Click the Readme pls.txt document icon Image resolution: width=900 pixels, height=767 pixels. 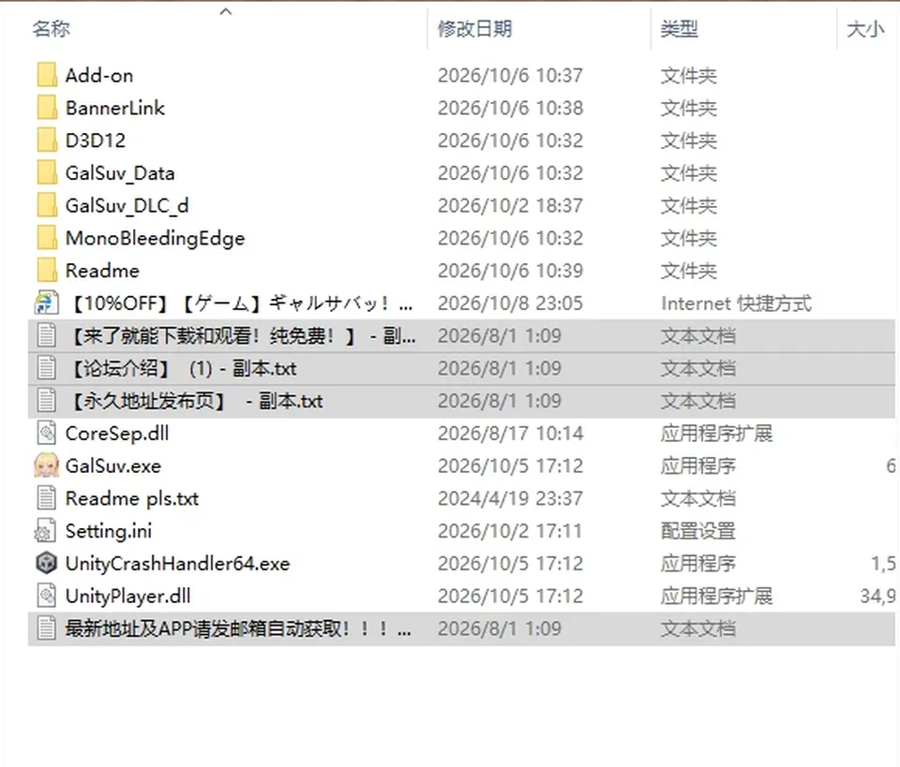click(47, 499)
